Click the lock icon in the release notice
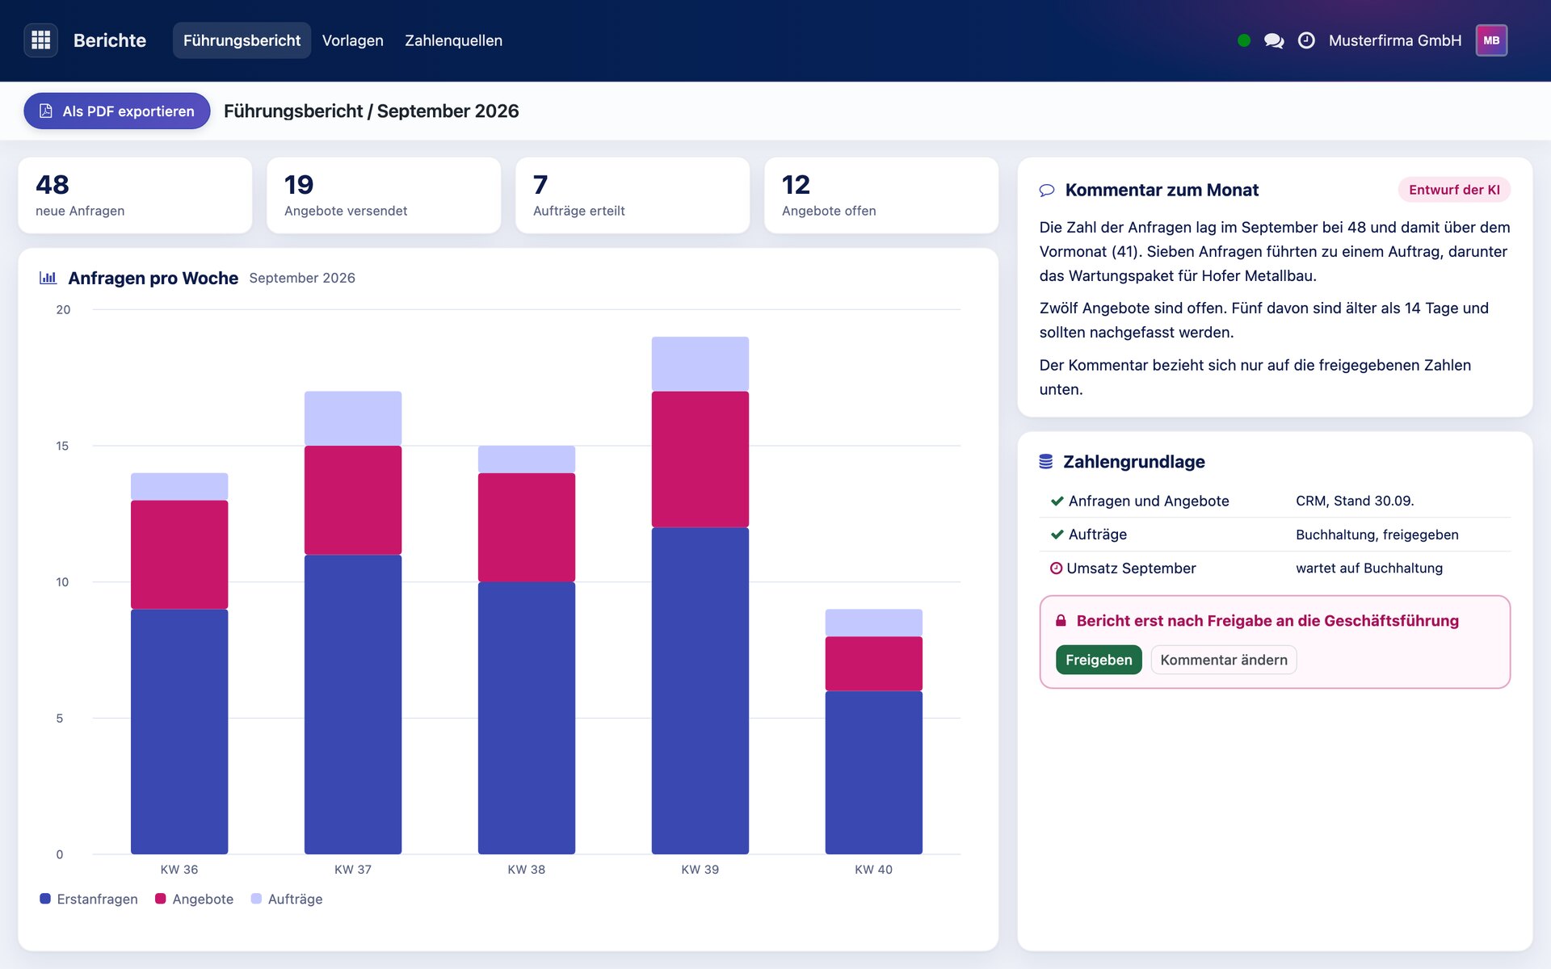The height and width of the screenshot is (969, 1551). pos(1061,620)
